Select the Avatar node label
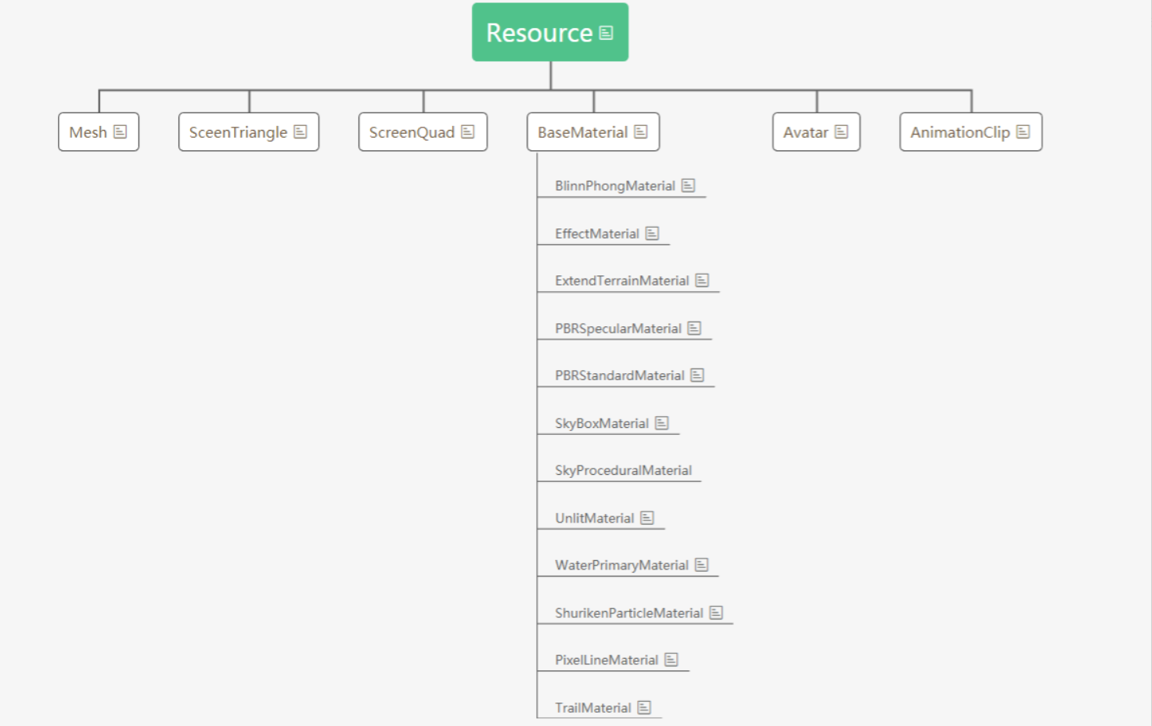The height and width of the screenshot is (726, 1152). 805,132
